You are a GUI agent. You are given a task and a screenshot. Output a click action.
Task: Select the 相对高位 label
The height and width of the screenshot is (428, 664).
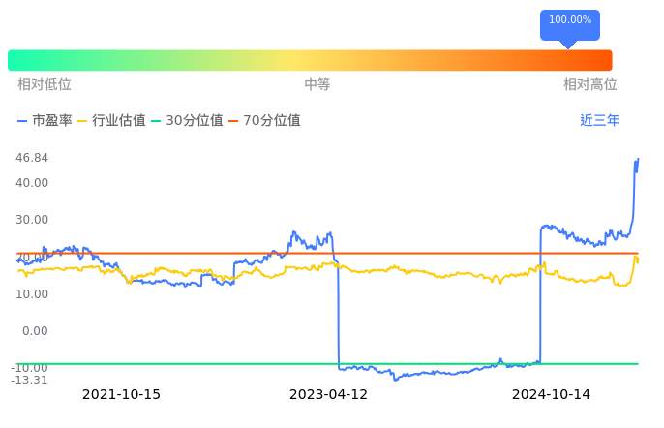(x=590, y=85)
